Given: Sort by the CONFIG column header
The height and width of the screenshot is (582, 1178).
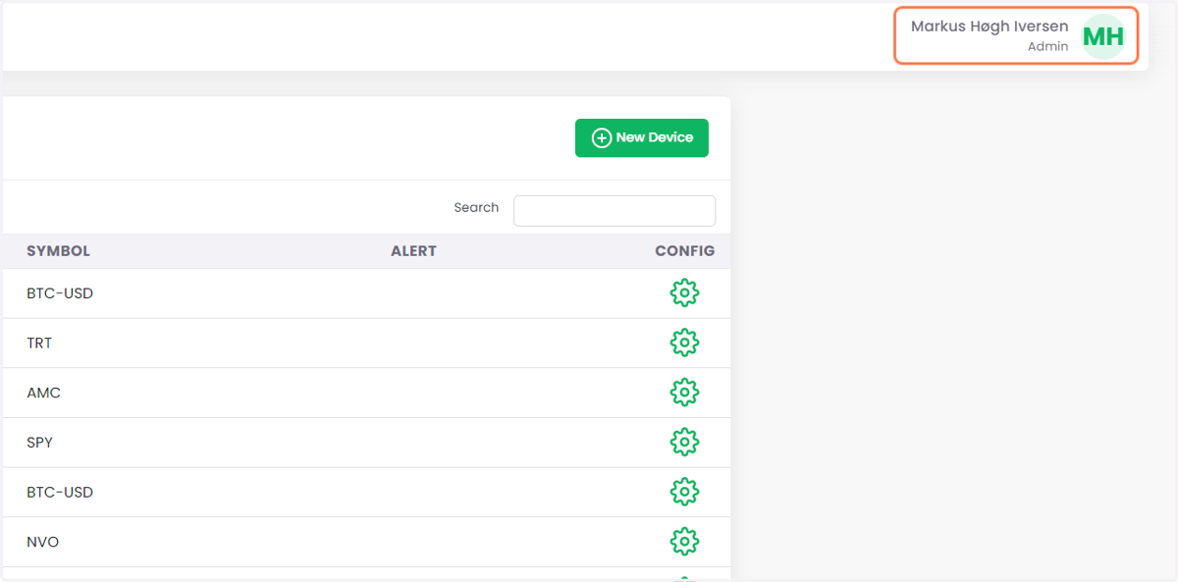Looking at the screenshot, I should tap(685, 251).
